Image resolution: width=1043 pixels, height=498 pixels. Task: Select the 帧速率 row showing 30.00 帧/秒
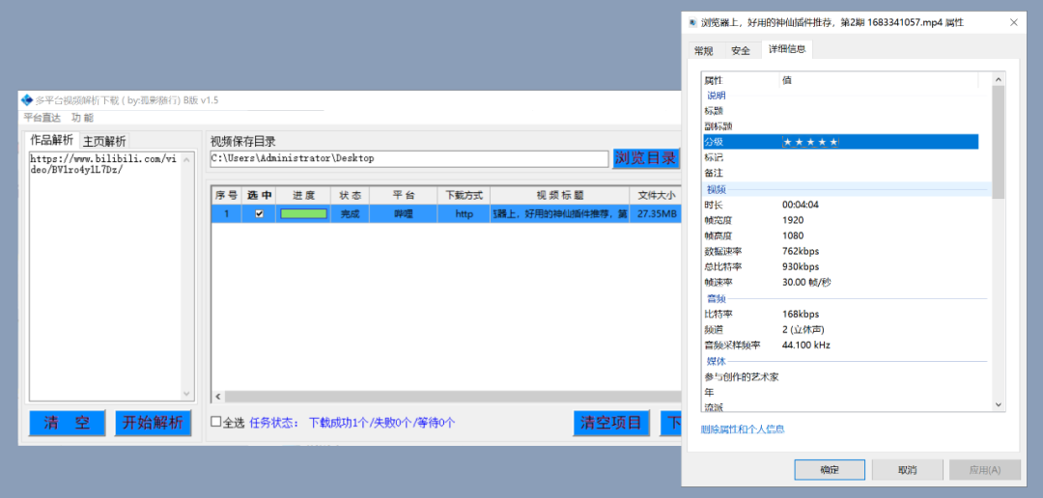click(x=840, y=283)
